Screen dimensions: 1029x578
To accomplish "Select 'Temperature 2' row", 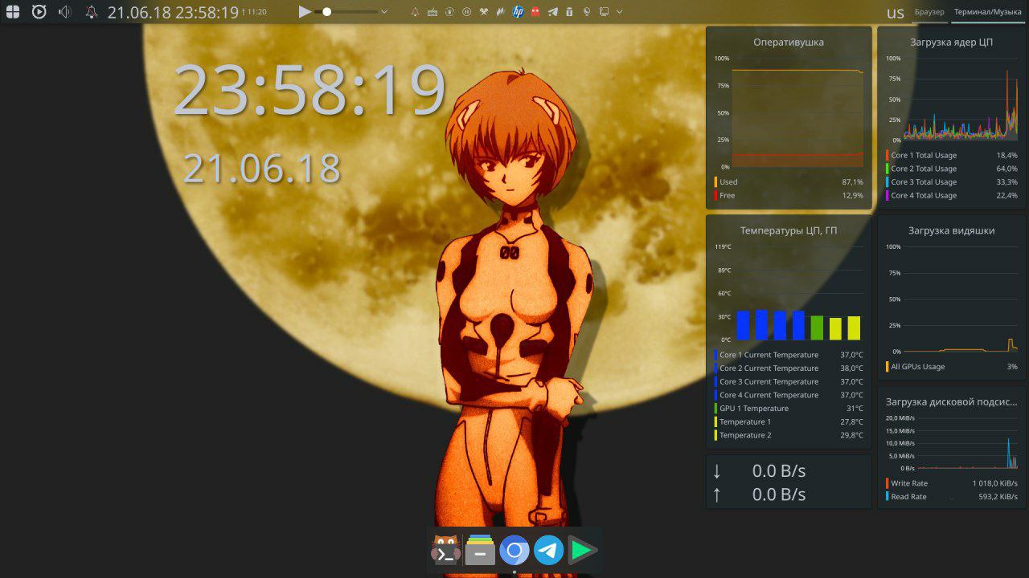I will pos(789,435).
